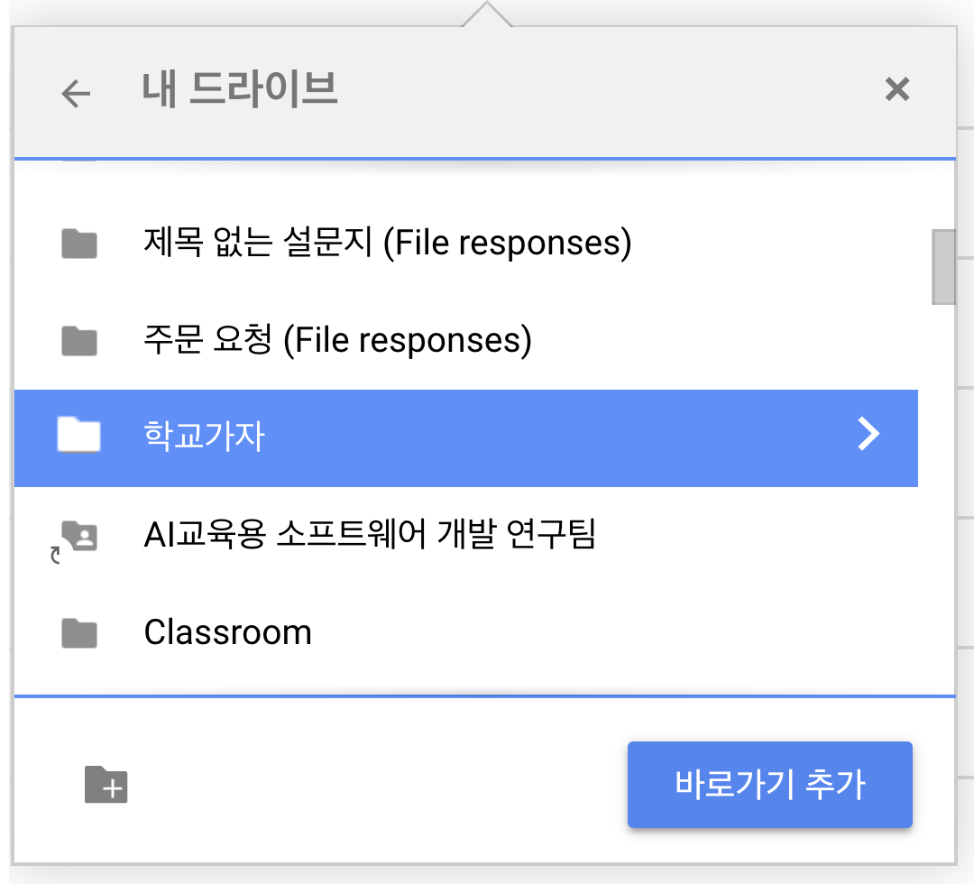Click the Classroom folder name text
The height and width of the screenshot is (884, 974).
[228, 633]
